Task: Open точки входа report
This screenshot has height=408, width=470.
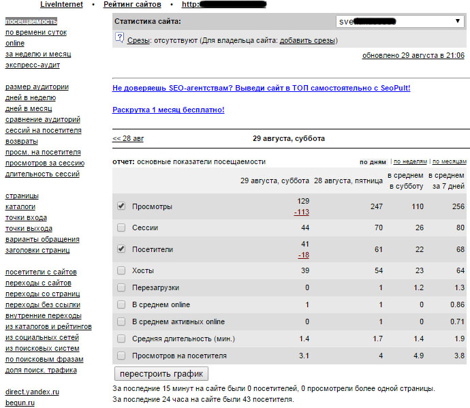Action: click(x=26, y=218)
